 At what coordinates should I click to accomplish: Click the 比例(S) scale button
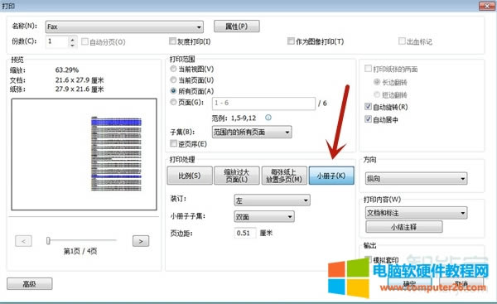click(190, 176)
